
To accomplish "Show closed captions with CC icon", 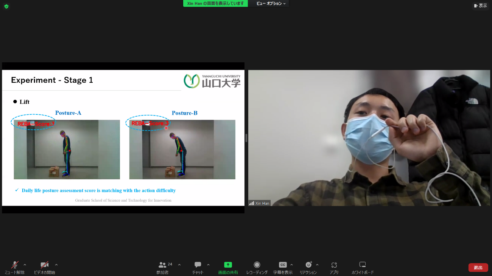I will (x=283, y=265).
